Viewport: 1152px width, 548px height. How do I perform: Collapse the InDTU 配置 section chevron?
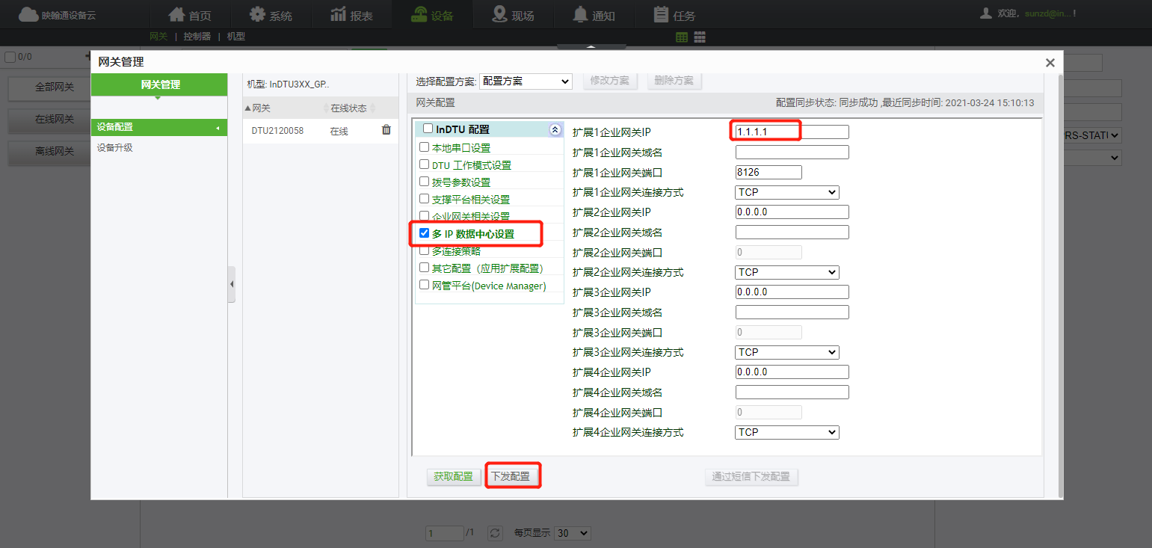pos(554,129)
